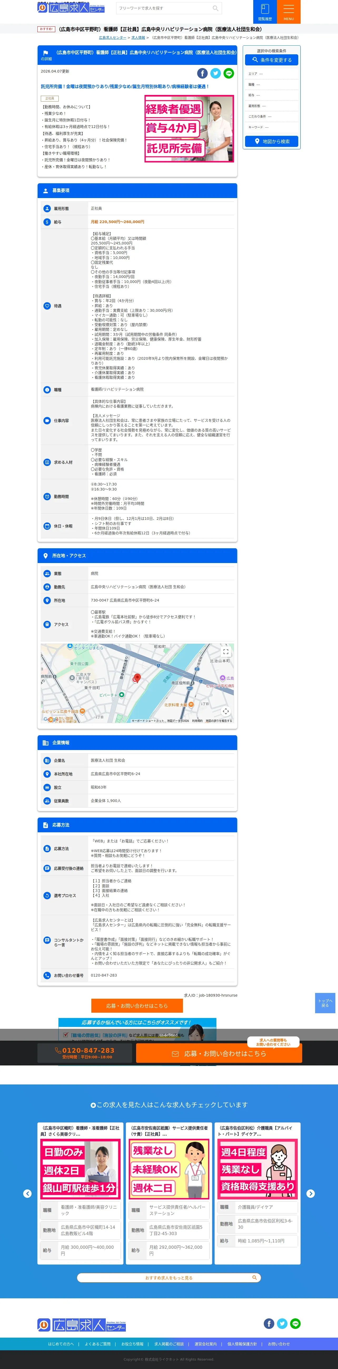
Task: Click the 地図から検索 button
Action: point(272,141)
